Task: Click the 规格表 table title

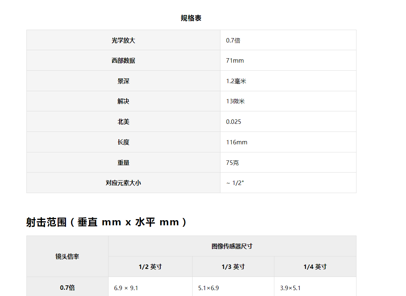Action: 191,18
